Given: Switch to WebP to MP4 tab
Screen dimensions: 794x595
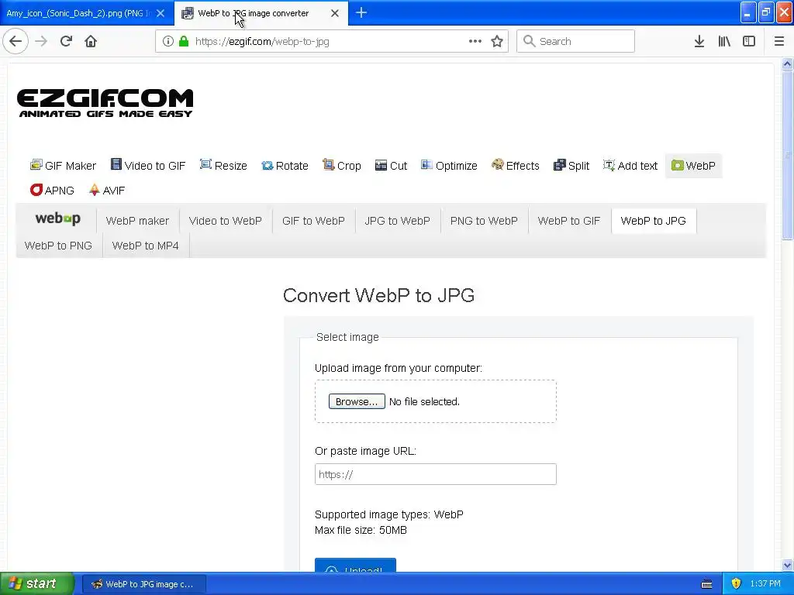Looking at the screenshot, I should coord(145,246).
